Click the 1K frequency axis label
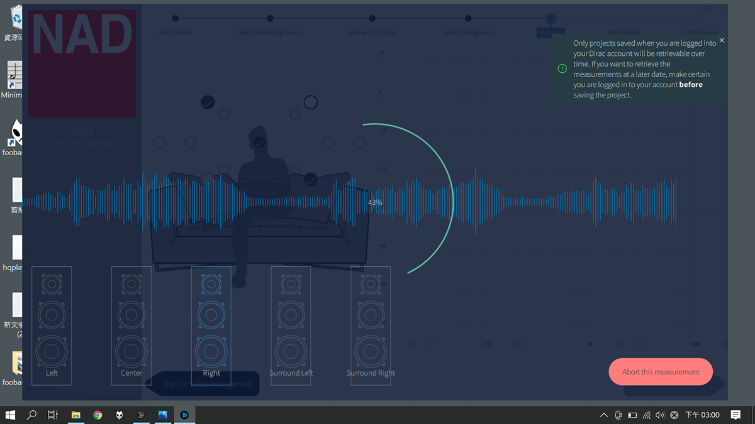755x424 pixels. 590,344
